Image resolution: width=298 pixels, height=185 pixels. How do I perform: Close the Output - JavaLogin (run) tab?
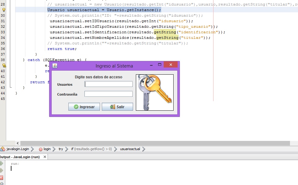[x=45, y=157]
